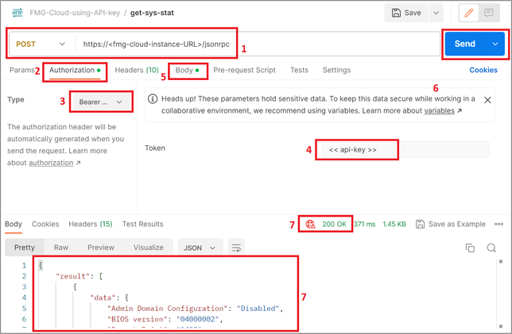Open the Cookies link

coord(483,71)
